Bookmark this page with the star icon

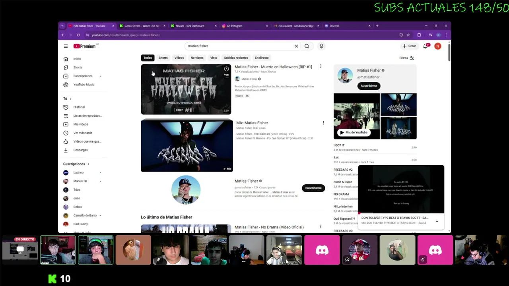408,35
